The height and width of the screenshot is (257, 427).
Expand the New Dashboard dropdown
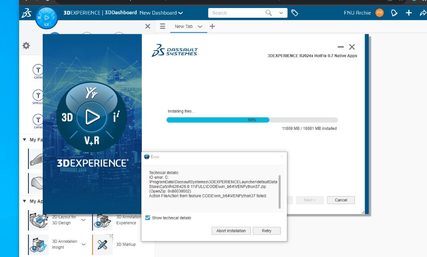click(180, 13)
